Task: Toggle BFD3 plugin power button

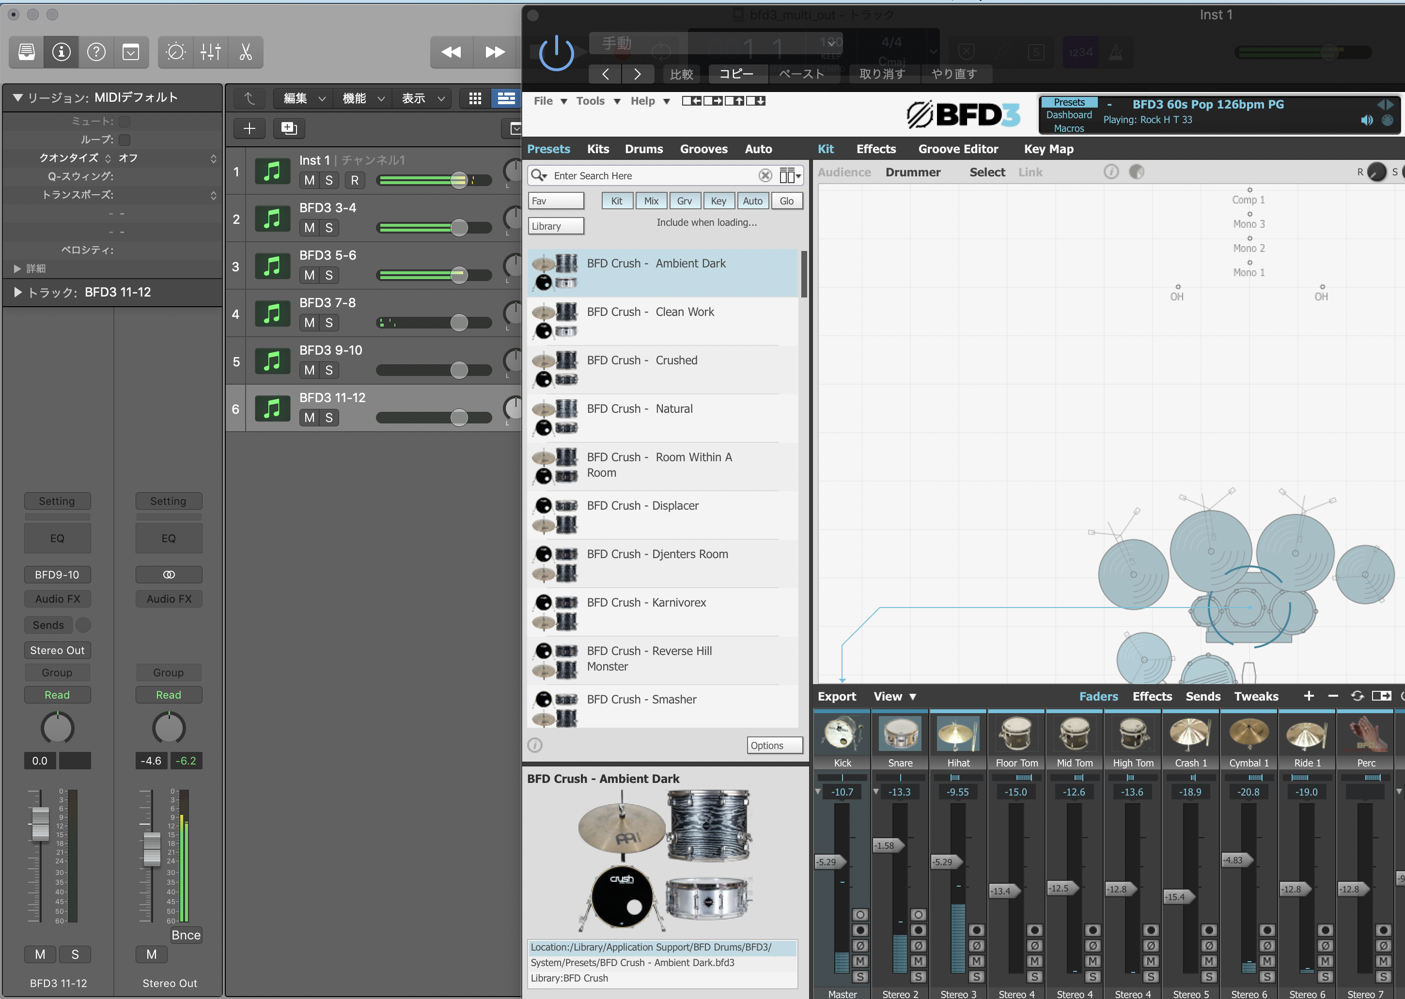Action: click(x=556, y=54)
